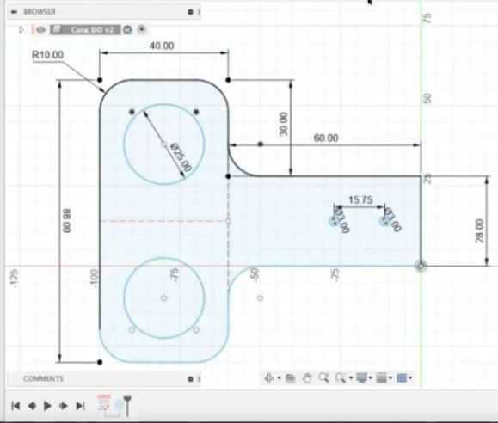This screenshot has width=498, height=423.
Task: Select the Orbit tool in the navigation bar
Action: click(269, 378)
